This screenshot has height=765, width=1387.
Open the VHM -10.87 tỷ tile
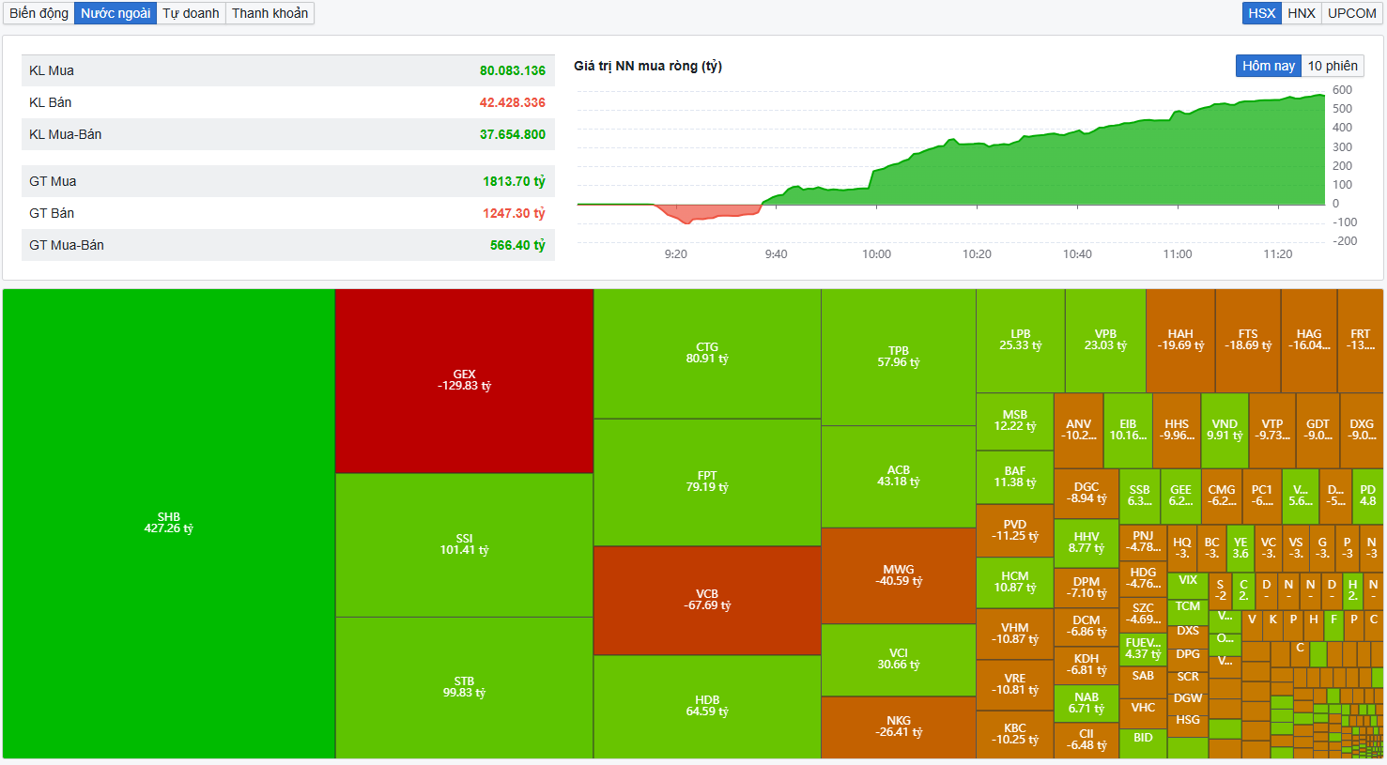(x=1015, y=635)
